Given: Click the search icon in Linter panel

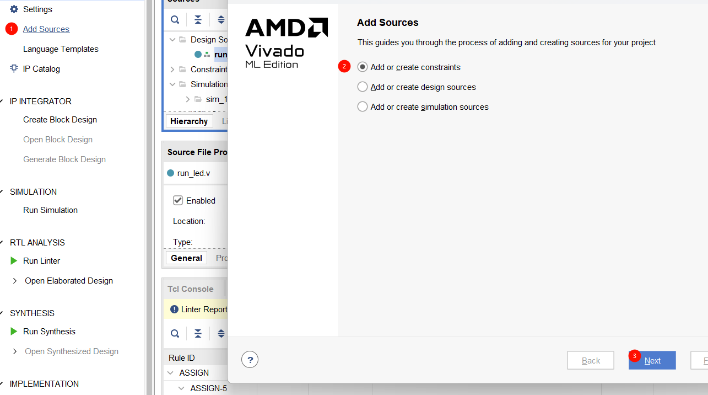Looking at the screenshot, I should pos(175,334).
